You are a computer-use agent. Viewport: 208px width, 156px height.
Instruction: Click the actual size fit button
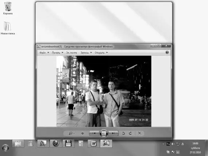pos(82,133)
